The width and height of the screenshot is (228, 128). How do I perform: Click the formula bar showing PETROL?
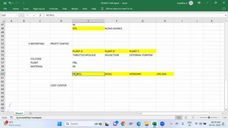click(134, 15)
